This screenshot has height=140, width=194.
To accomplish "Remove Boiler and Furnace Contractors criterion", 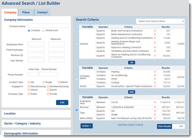I will coord(155,31).
